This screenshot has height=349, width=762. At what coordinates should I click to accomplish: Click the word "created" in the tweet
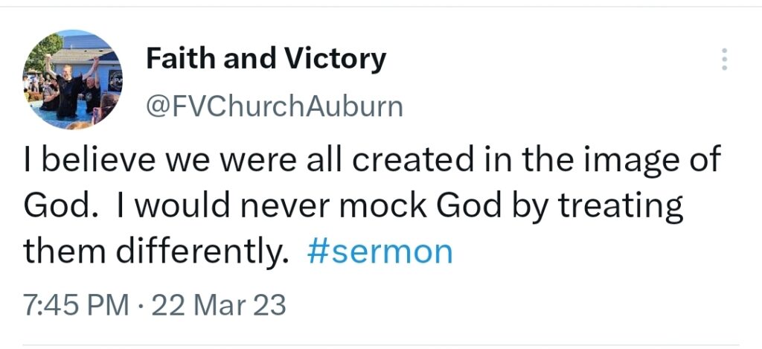tap(412, 161)
